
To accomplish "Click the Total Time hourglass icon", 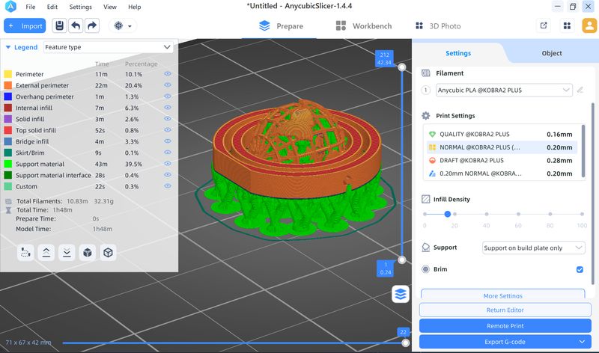I will [8, 210].
